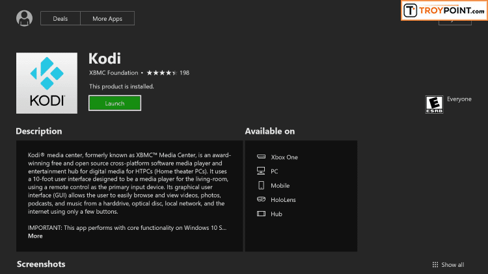The image size is (488, 274).
Task: Click the Xbox One console icon
Action: [261, 156]
